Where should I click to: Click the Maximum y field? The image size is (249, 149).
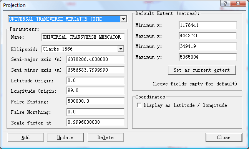pyautogui.click(x=208, y=57)
